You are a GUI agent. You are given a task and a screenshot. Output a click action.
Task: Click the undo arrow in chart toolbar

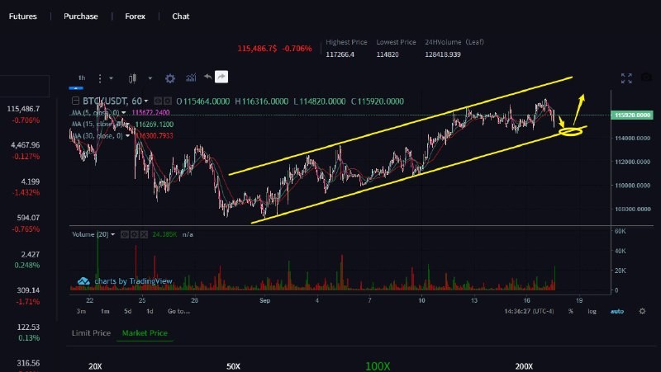[x=207, y=78]
